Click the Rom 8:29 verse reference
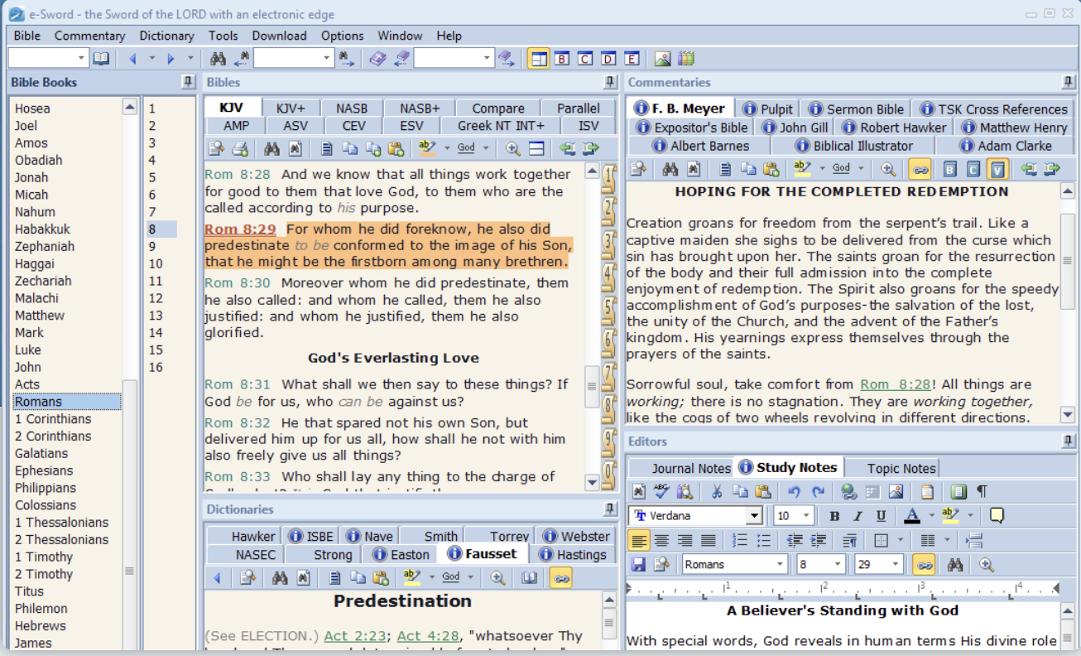The image size is (1081, 656). pyautogui.click(x=240, y=229)
